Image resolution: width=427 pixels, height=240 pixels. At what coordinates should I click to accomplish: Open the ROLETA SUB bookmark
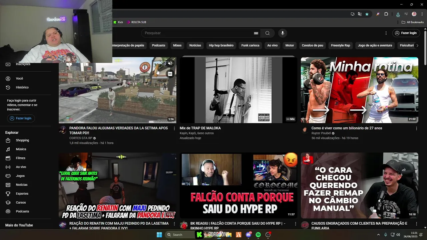coord(136,22)
